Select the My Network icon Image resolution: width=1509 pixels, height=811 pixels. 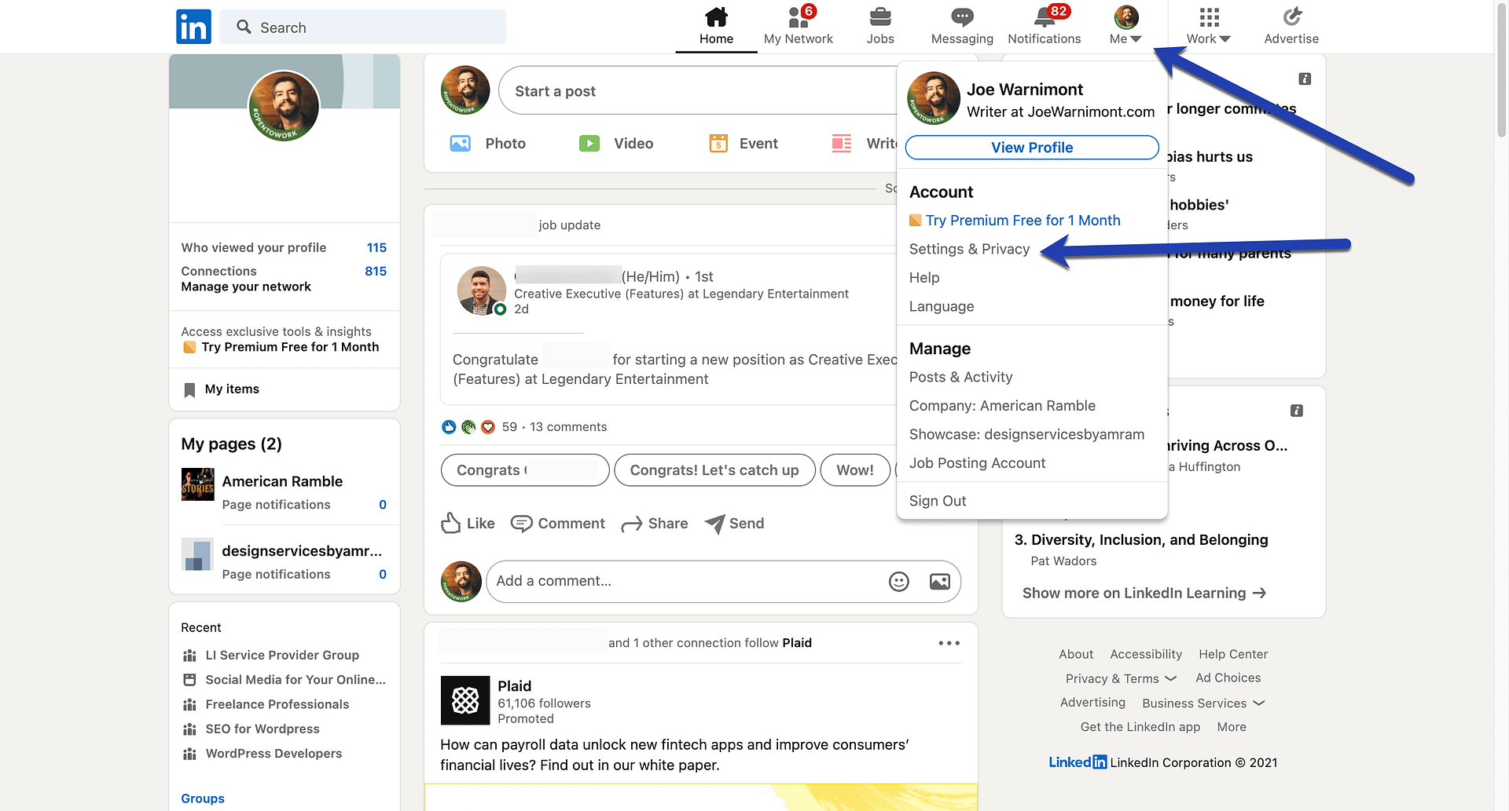798,17
